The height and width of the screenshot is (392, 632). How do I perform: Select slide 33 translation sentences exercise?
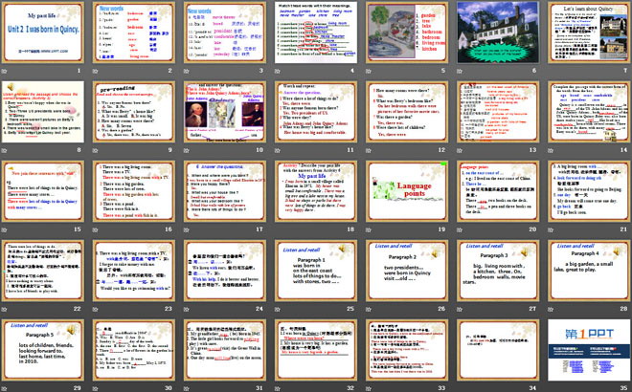pyautogui.click(x=407, y=350)
